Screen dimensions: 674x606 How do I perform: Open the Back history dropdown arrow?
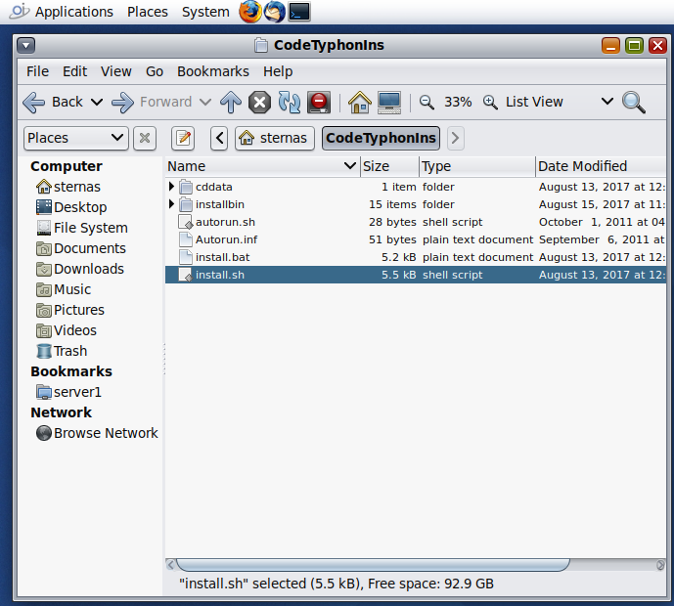pos(97,103)
